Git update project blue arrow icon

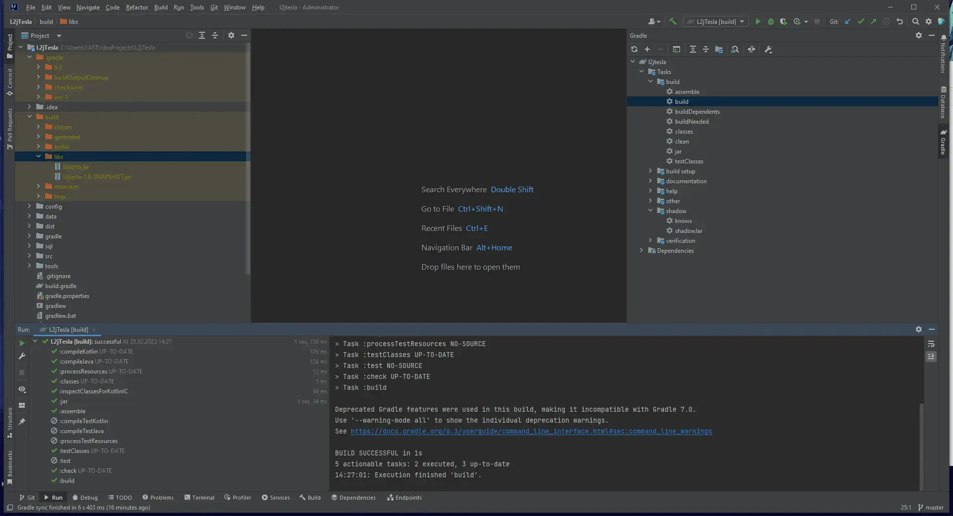[848, 21]
